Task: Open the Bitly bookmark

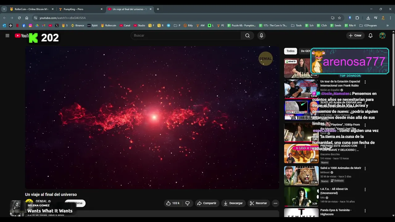Action: click(188, 26)
